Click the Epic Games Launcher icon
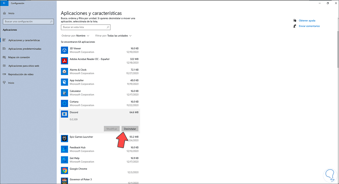The image size is (339, 184). point(64,138)
